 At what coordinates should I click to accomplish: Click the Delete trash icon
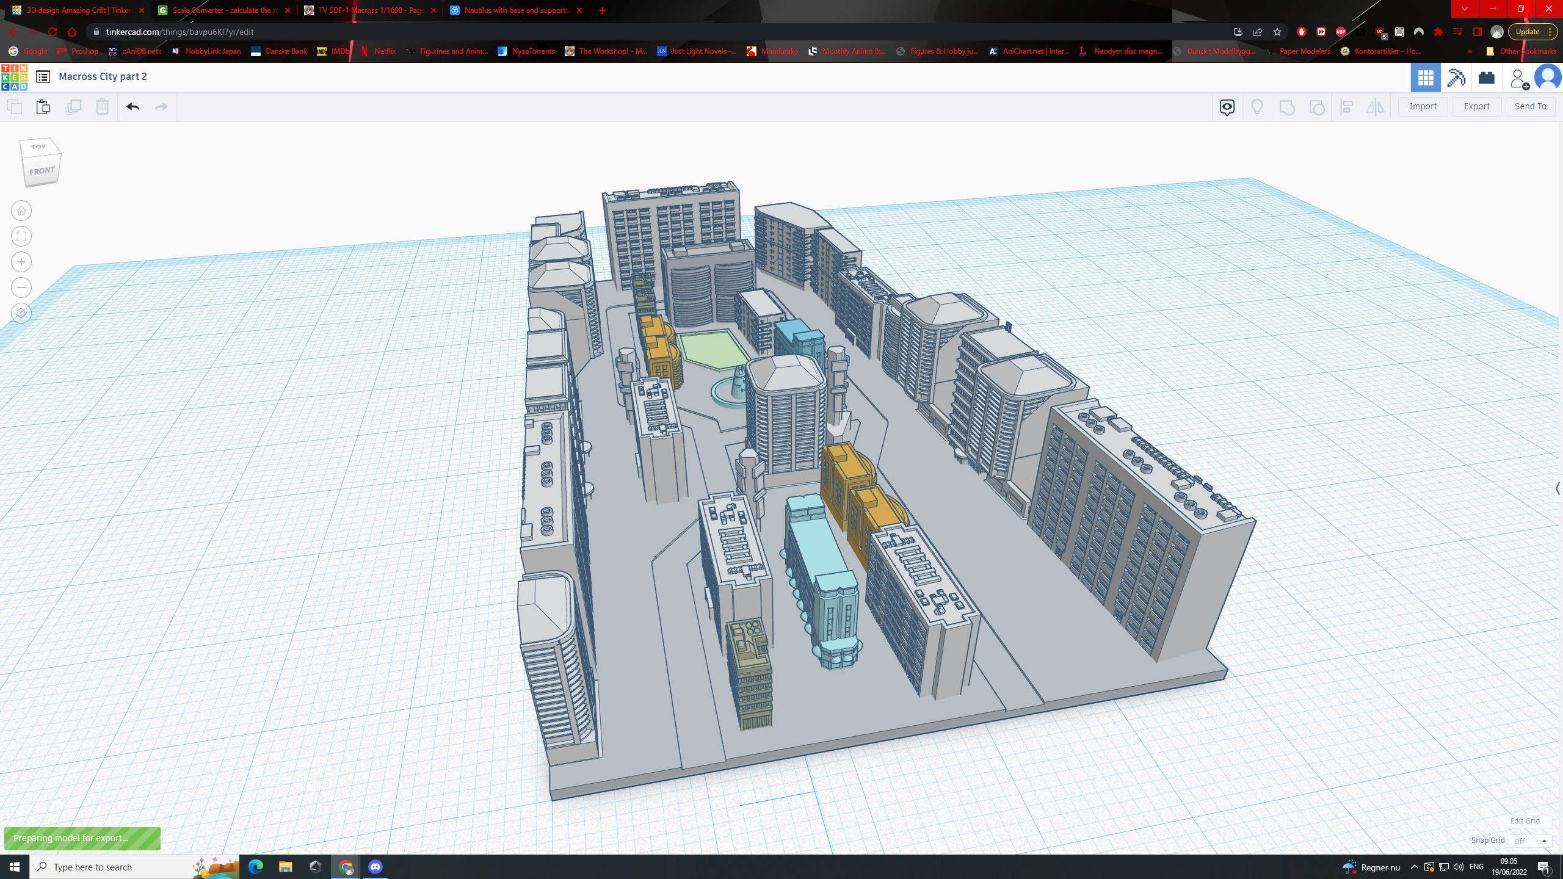click(x=102, y=107)
